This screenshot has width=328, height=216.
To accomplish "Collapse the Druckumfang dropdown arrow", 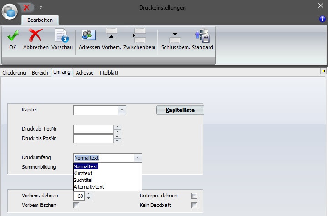I will click(138, 158).
